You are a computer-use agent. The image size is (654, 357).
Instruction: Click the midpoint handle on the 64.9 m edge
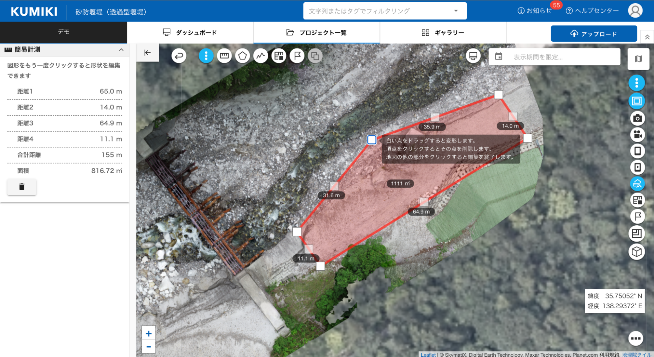424,202
